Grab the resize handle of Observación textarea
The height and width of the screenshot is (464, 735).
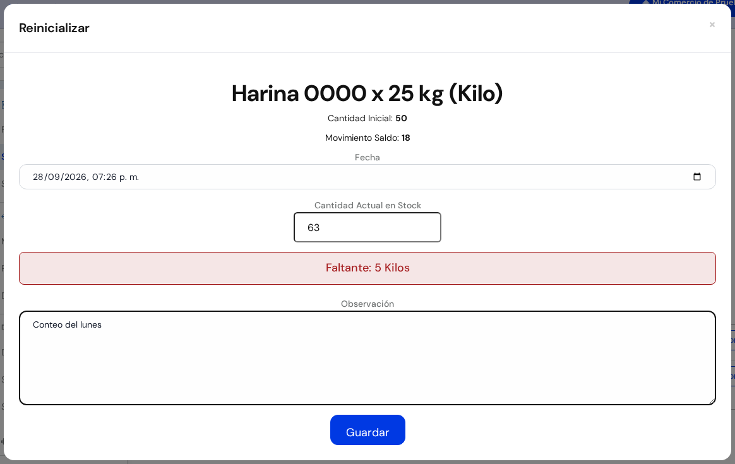tap(712, 401)
